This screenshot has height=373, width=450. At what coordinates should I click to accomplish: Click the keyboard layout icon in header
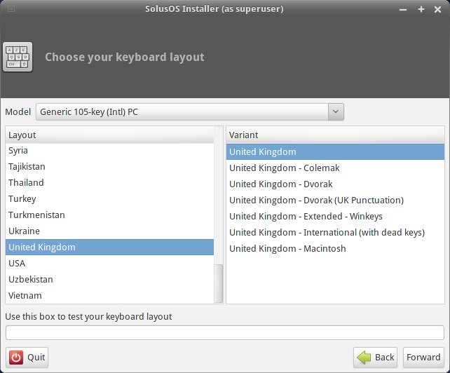click(x=18, y=57)
